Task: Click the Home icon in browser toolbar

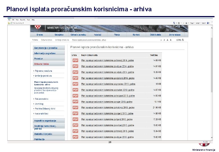Action: 174,23
